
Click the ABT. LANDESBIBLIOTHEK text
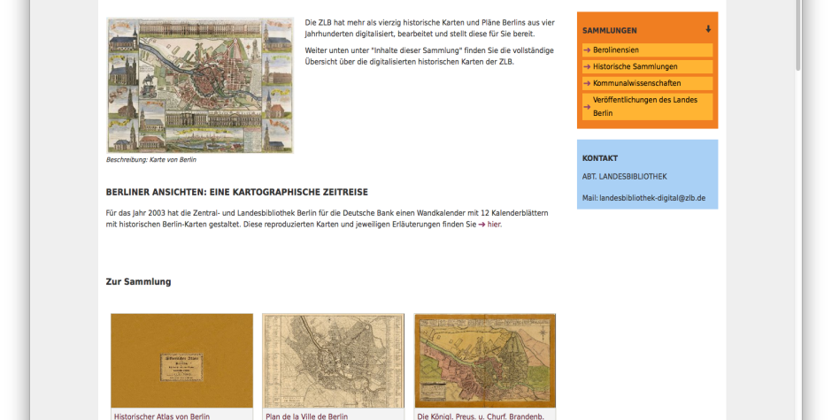click(625, 176)
